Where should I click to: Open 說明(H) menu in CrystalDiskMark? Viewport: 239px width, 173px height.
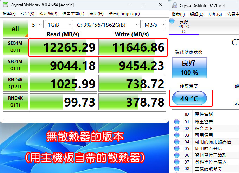click(x=97, y=14)
